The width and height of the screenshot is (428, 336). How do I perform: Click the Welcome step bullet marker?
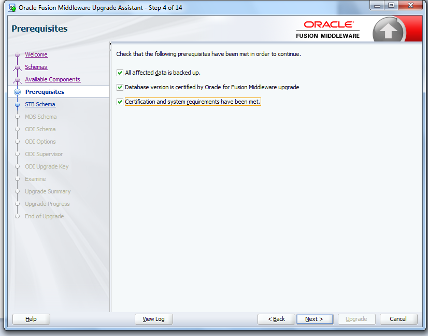(x=17, y=54)
